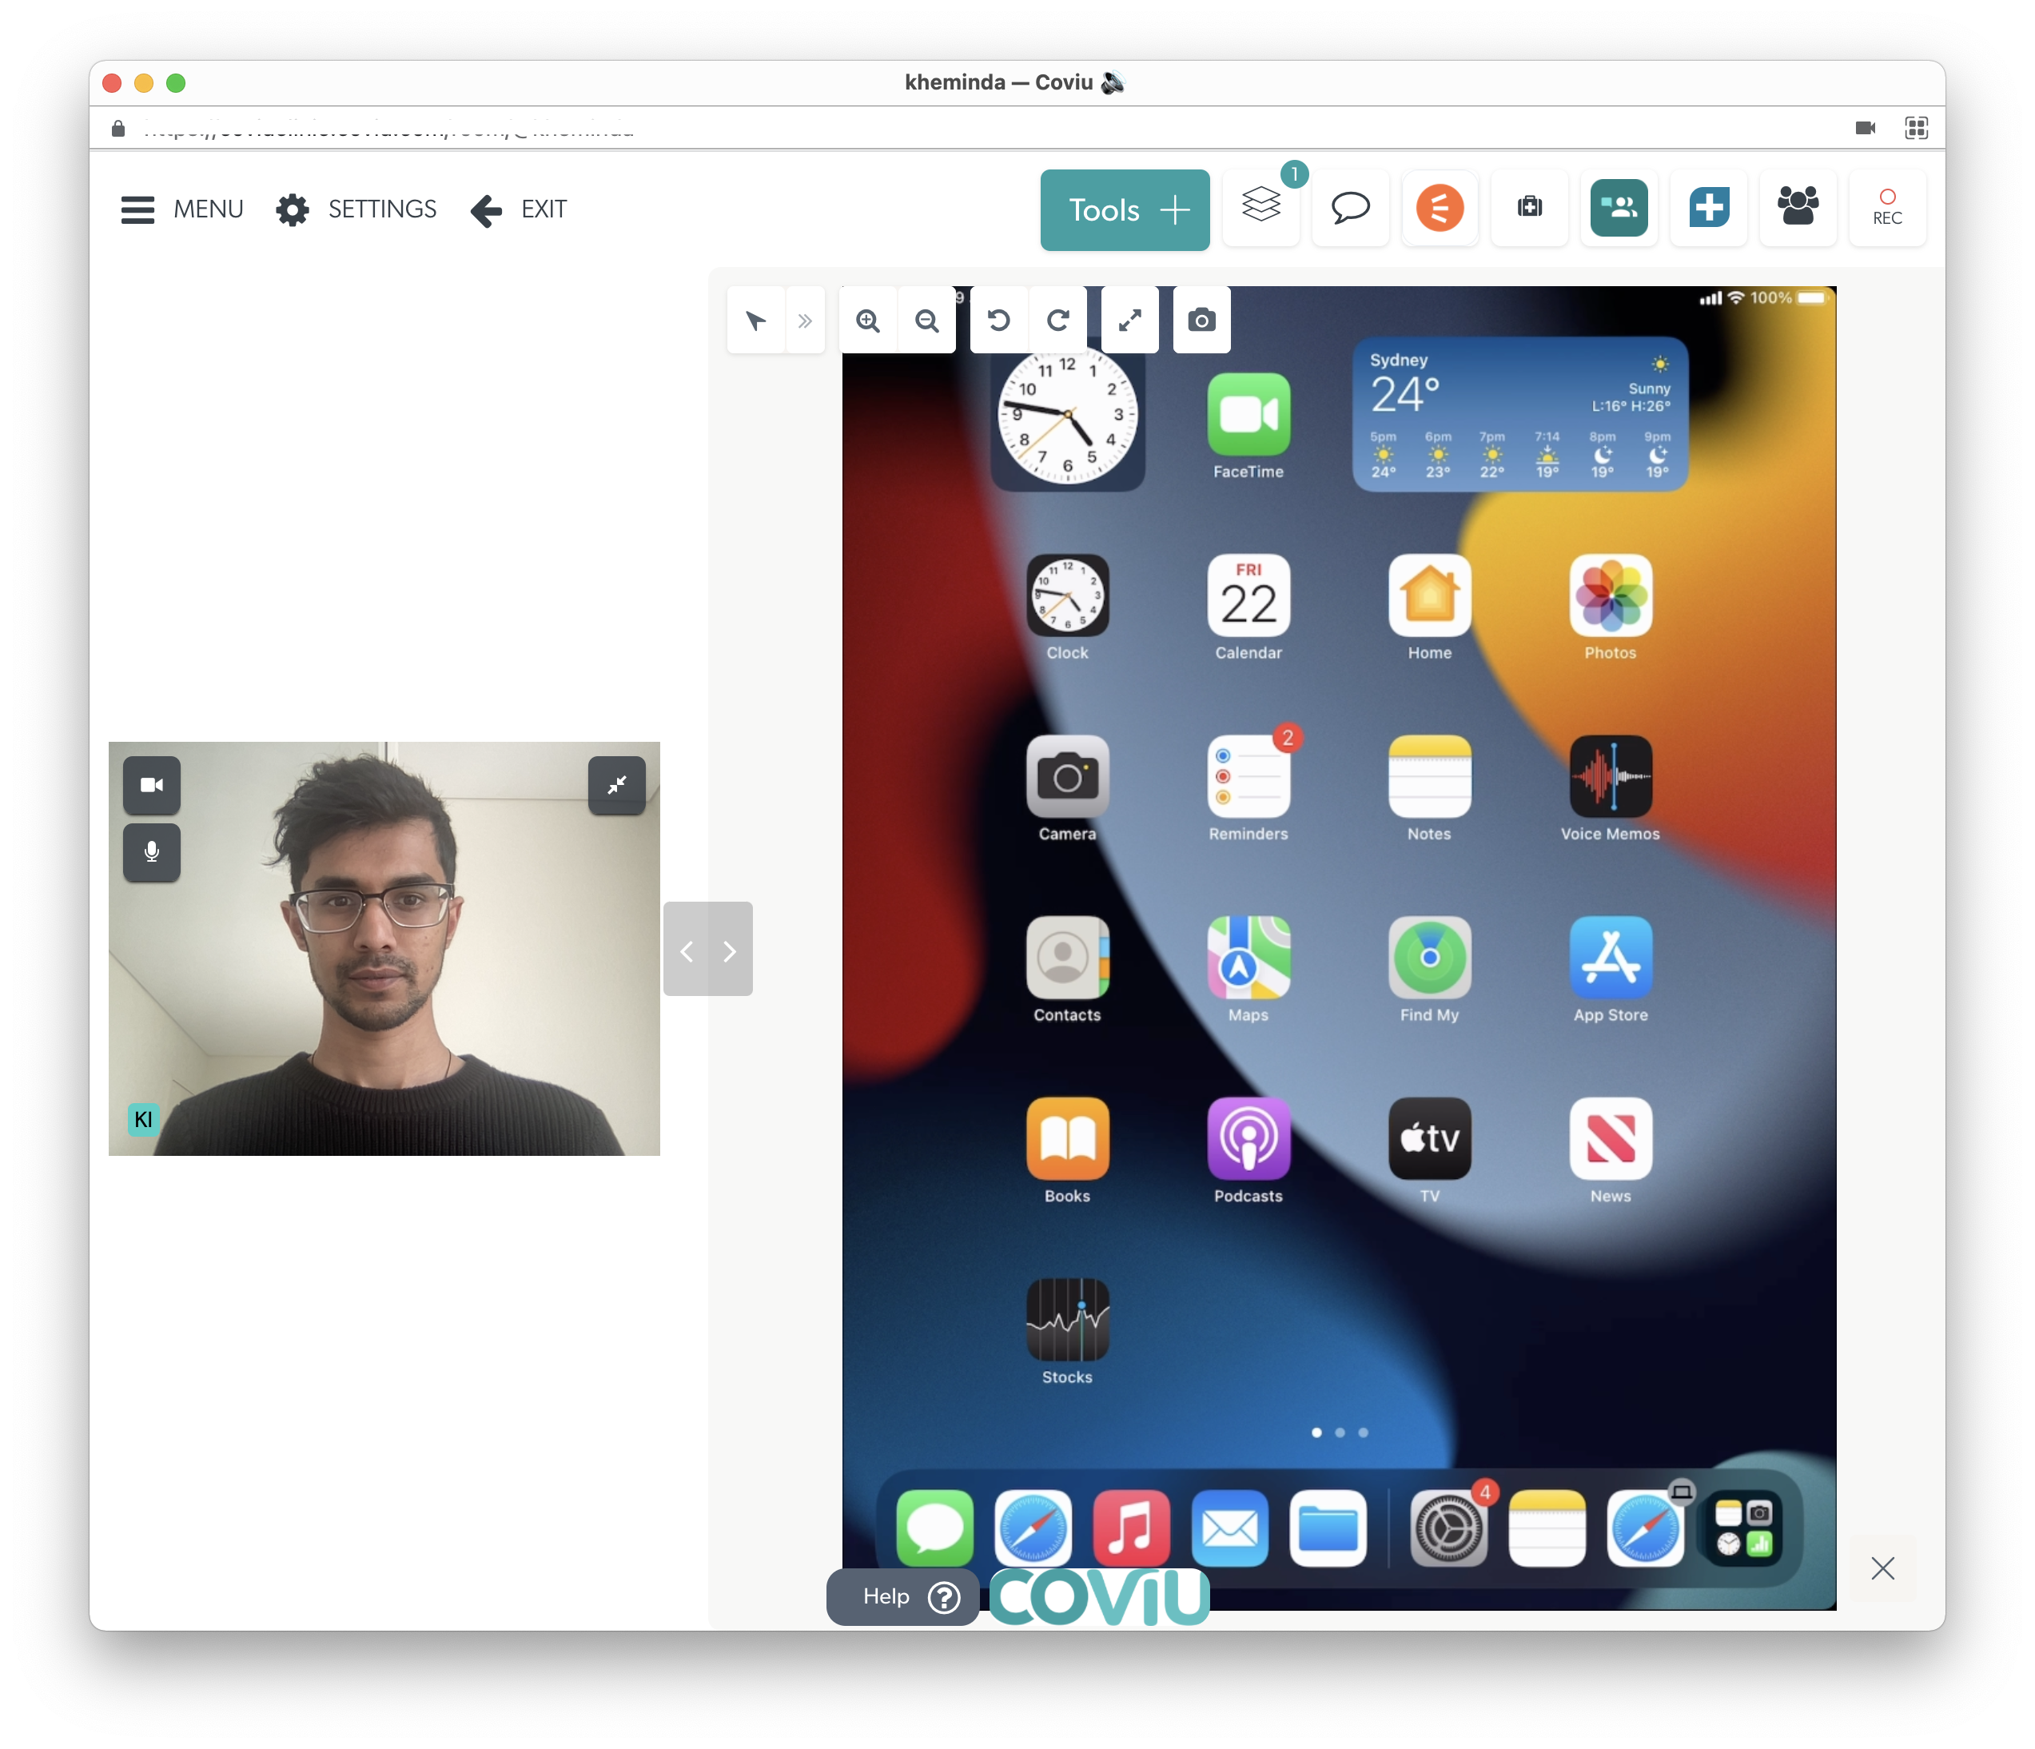This screenshot has height=1749, width=2035.
Task: Expand panel with right chevron
Action: [x=730, y=950]
